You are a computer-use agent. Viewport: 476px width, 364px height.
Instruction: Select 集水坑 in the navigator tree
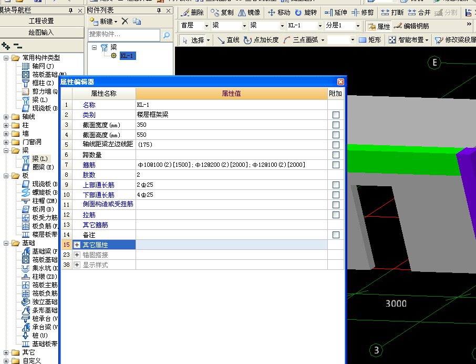pos(40,268)
